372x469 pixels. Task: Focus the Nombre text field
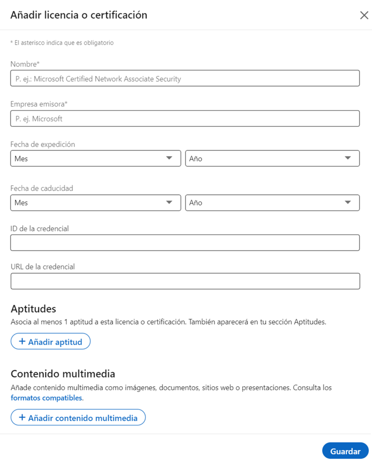point(185,78)
